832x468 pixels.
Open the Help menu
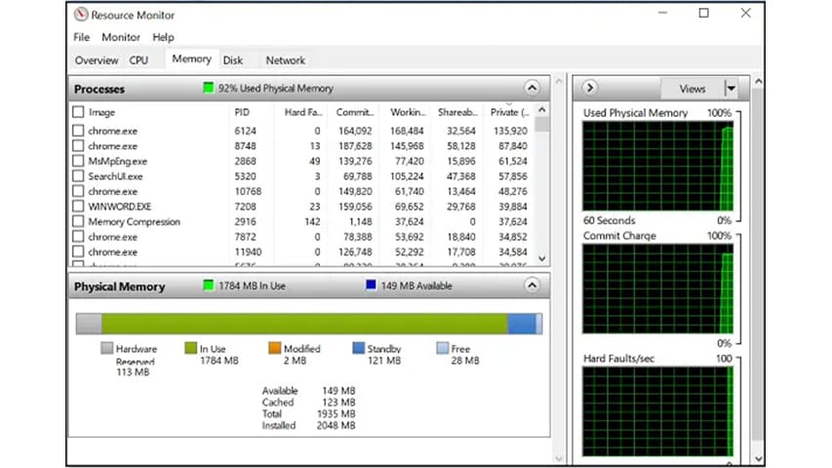(x=163, y=37)
